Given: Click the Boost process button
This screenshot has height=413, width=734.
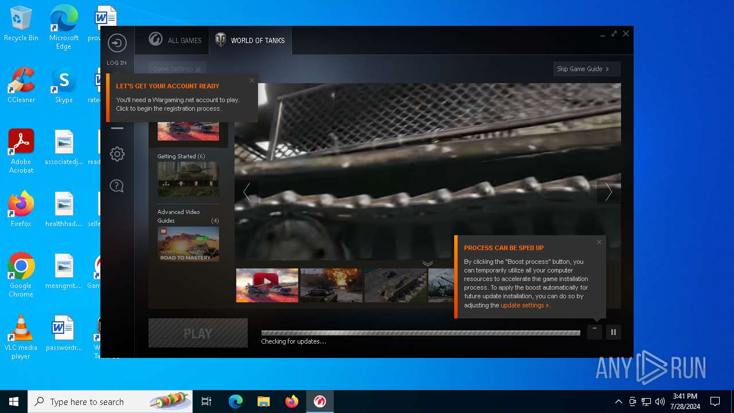Looking at the screenshot, I should point(595,332).
